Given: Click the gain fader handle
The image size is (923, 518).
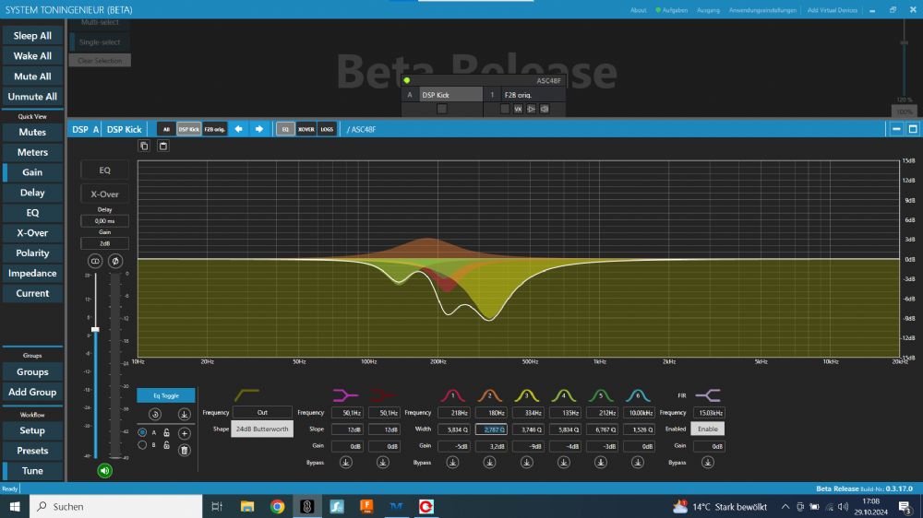Looking at the screenshot, I should click(x=95, y=329).
